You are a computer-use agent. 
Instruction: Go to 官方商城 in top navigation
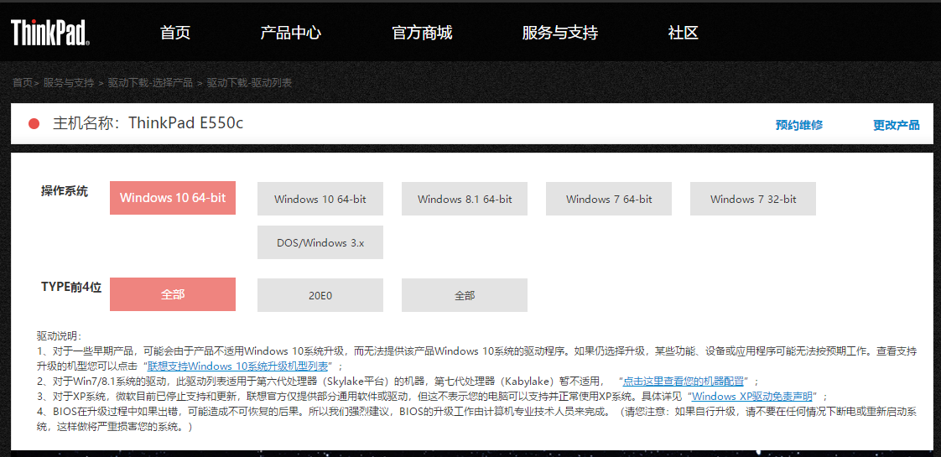click(422, 33)
